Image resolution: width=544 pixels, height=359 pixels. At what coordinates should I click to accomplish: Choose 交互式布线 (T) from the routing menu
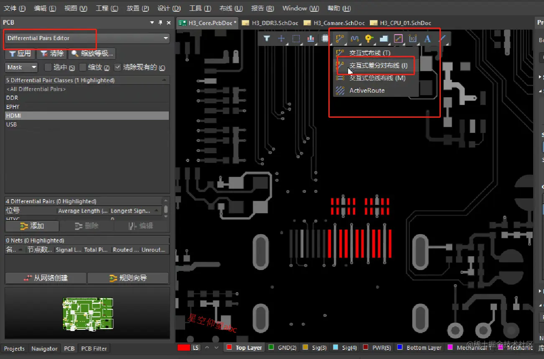(x=376, y=53)
